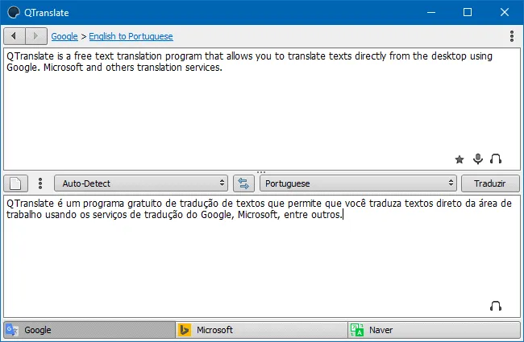
Task: Click the QTranslate app icon in title bar
Action: 14,12
